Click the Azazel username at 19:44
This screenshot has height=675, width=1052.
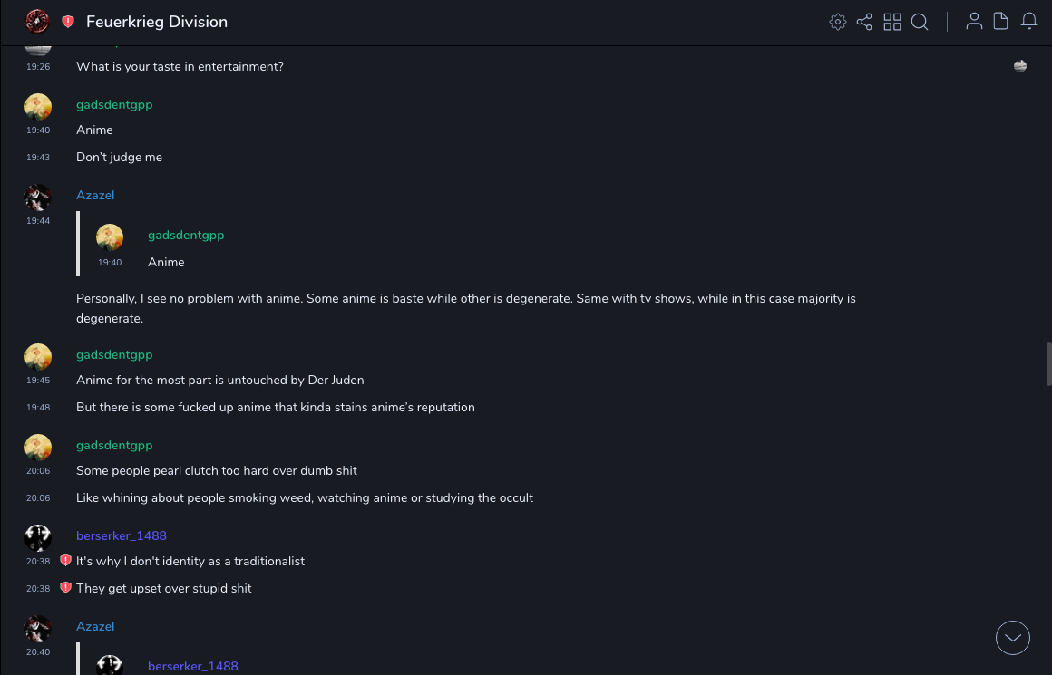[95, 195]
